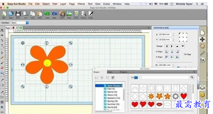Image resolution: width=213 pixels, height=114 pixels.
Task: Adjust the library thumbnail size slider
Action: (144, 111)
